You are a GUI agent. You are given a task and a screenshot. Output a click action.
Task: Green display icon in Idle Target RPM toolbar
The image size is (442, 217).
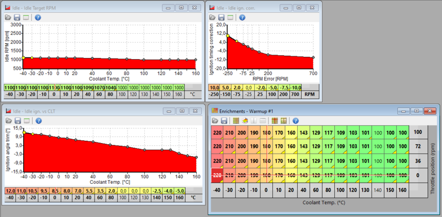(26, 18)
